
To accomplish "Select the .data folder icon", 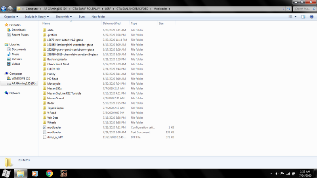I will pos(44,30).
